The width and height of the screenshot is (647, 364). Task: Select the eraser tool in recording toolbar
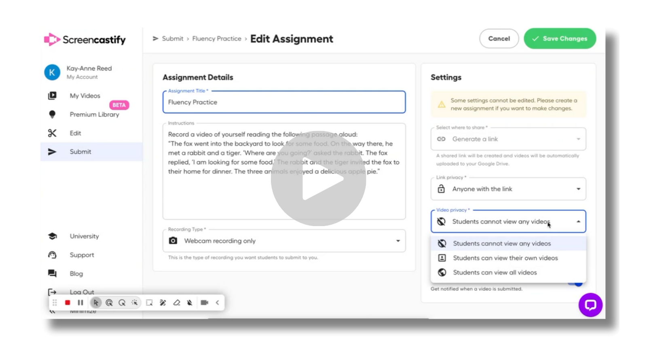click(177, 303)
